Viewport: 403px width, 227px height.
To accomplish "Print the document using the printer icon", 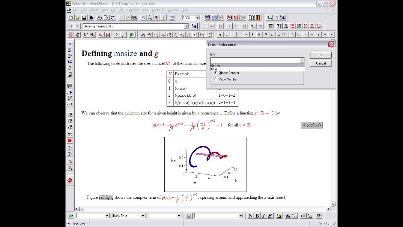I will pyautogui.click(x=99, y=18).
